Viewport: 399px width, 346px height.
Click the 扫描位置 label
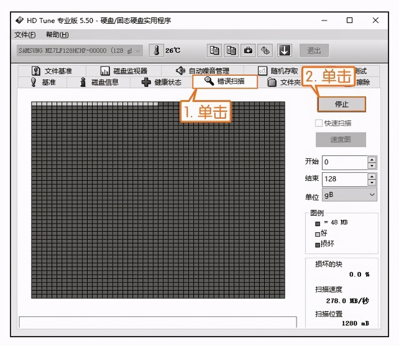click(x=329, y=314)
